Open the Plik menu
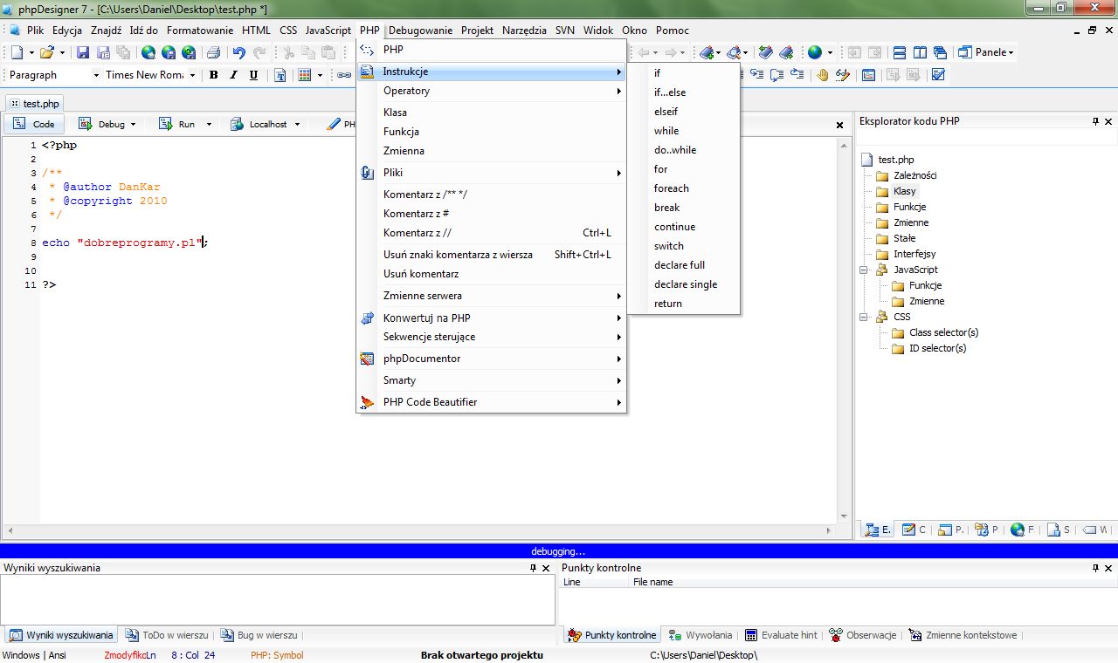The height and width of the screenshot is (663, 1118). (35, 30)
